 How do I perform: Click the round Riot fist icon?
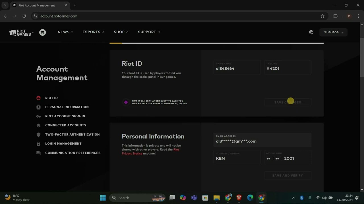pos(43,32)
